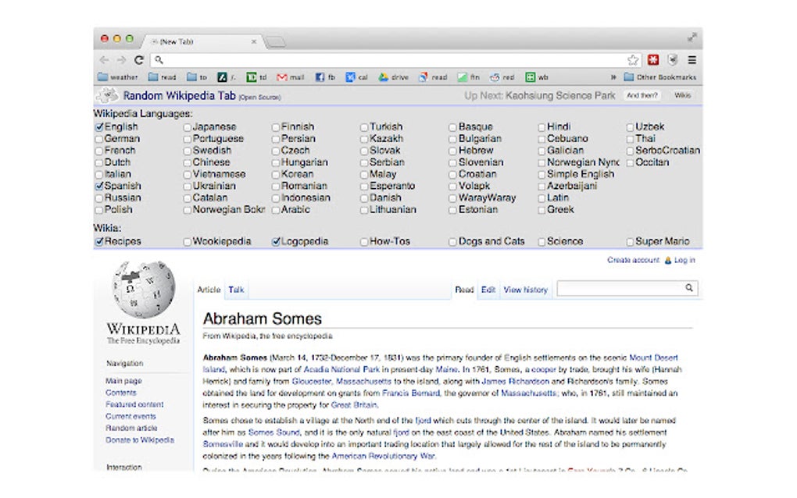Check the Super Mario checkbox
Screen dimensions: 797x498
[630, 242]
